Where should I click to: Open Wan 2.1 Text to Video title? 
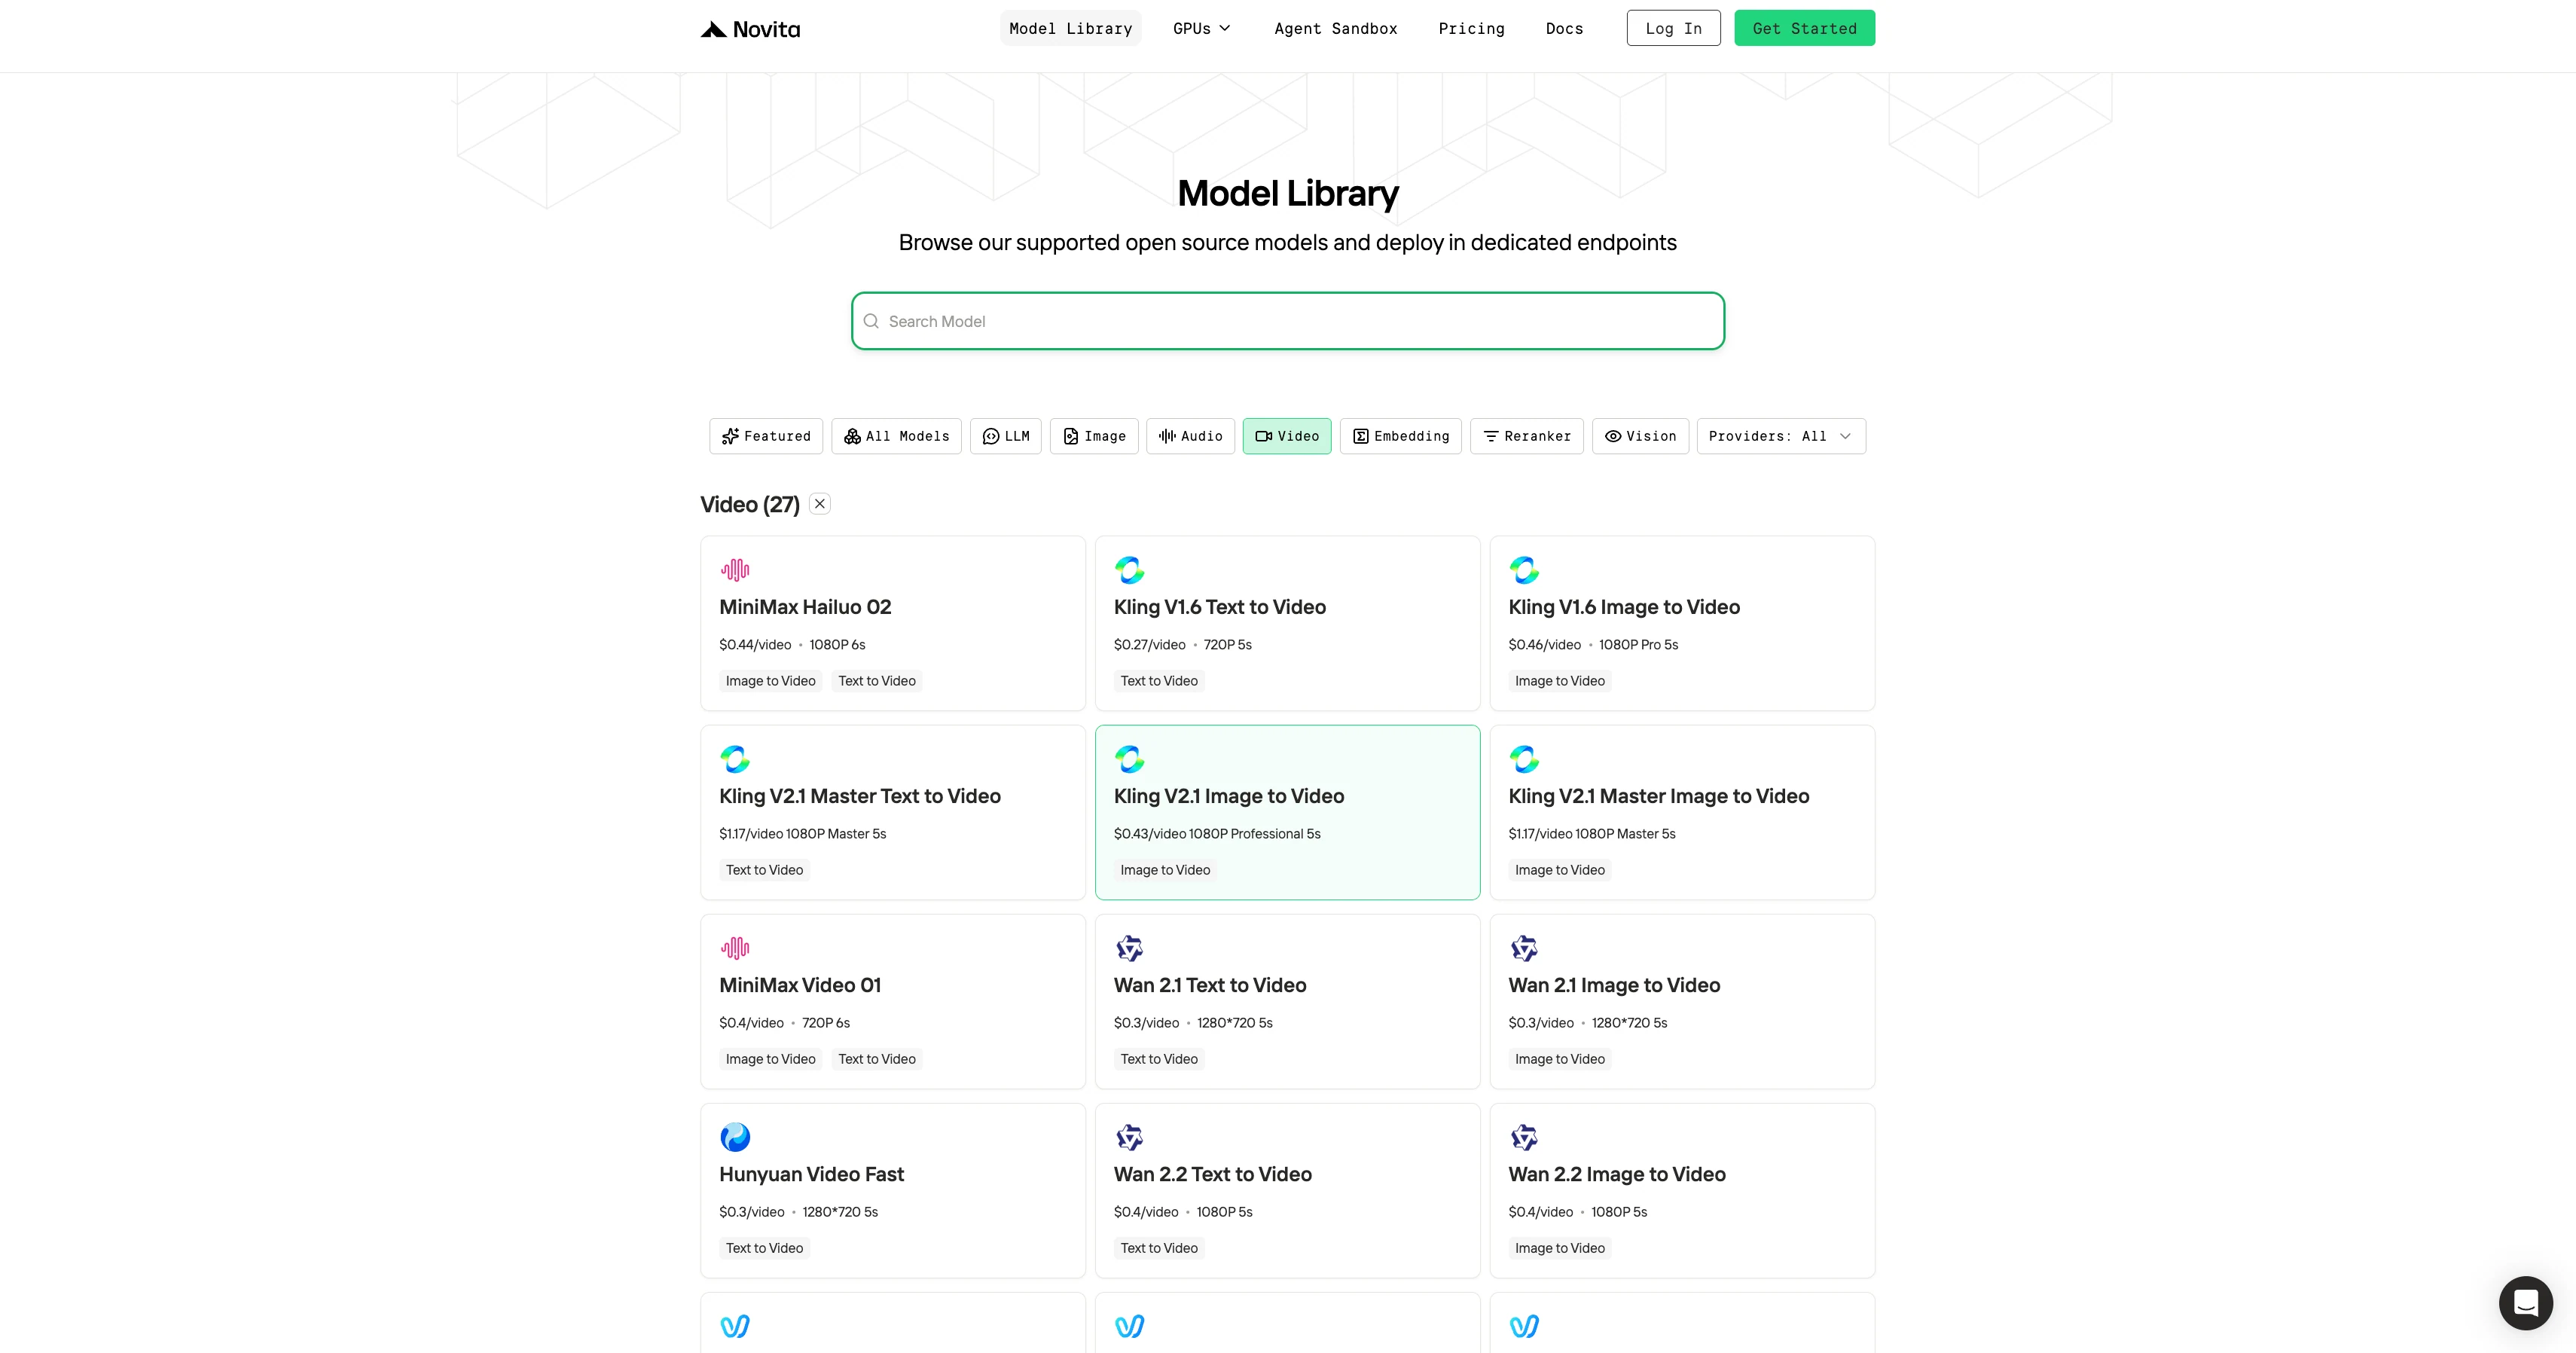coord(1210,985)
